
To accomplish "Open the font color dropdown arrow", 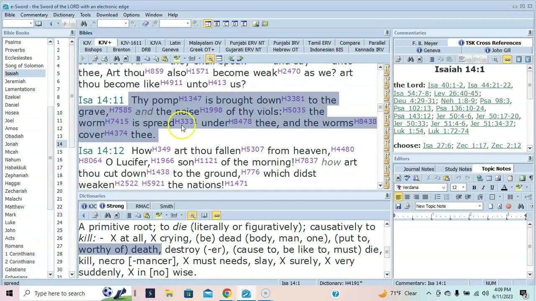I will pyautogui.click(x=512, y=187).
